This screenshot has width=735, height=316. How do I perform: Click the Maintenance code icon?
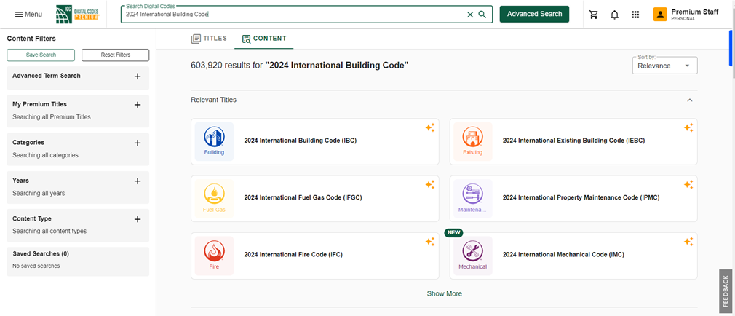[x=472, y=199]
